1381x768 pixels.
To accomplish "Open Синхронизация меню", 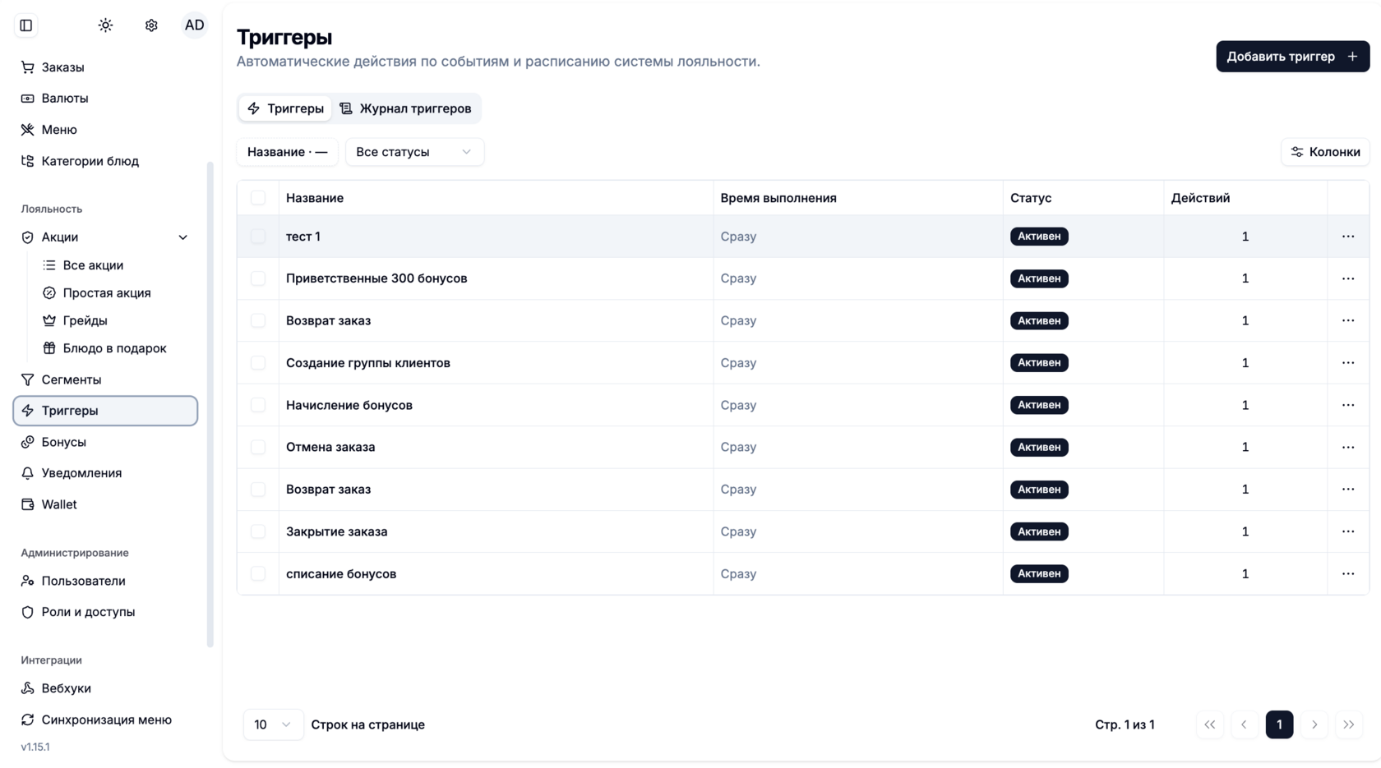I will point(105,720).
